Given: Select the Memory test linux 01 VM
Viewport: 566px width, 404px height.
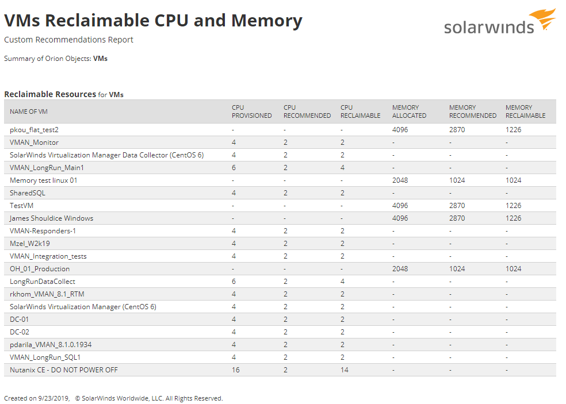Looking at the screenshot, I should point(43,180).
